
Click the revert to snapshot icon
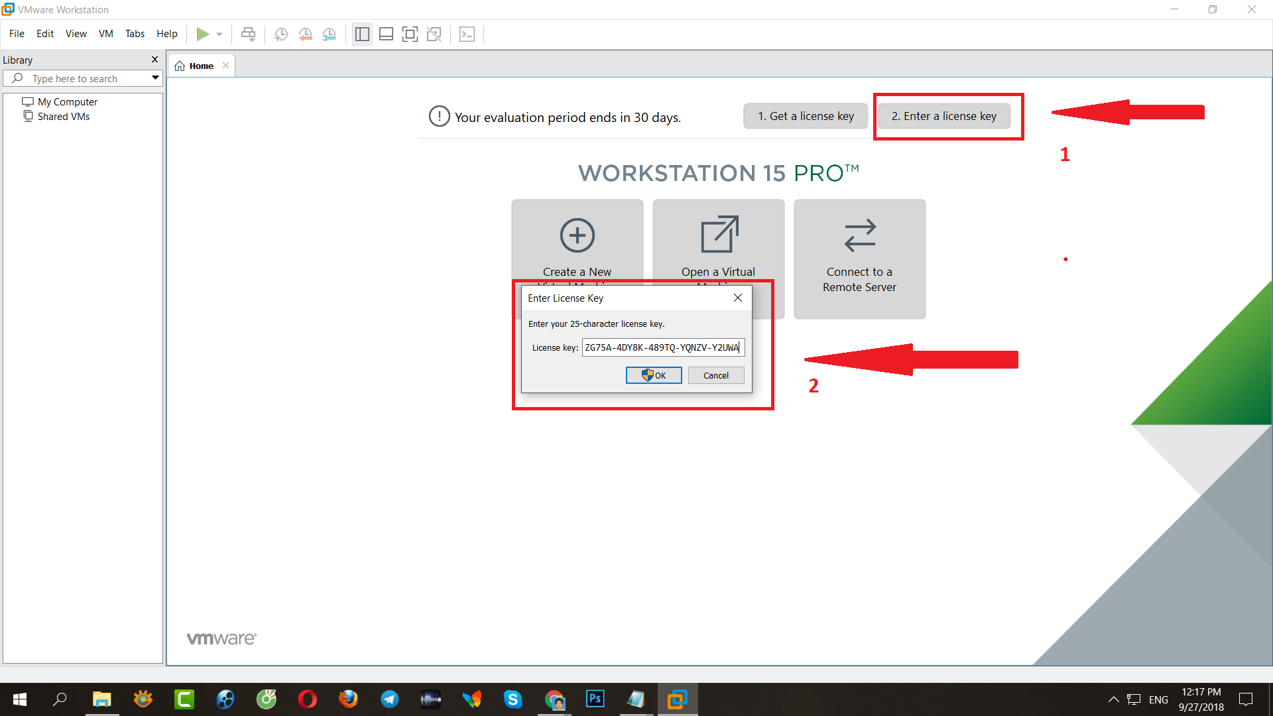click(x=305, y=34)
